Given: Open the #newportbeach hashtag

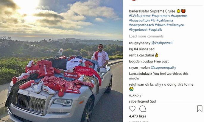Looking at the screenshot, I should pyautogui.click(x=141, y=25).
